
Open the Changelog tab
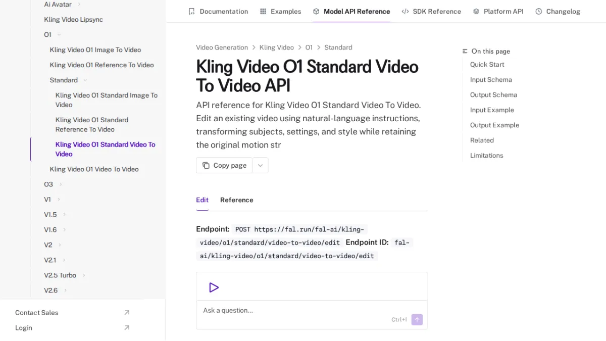point(558,11)
